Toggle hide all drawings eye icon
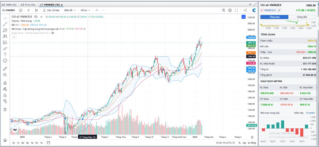 5,101
